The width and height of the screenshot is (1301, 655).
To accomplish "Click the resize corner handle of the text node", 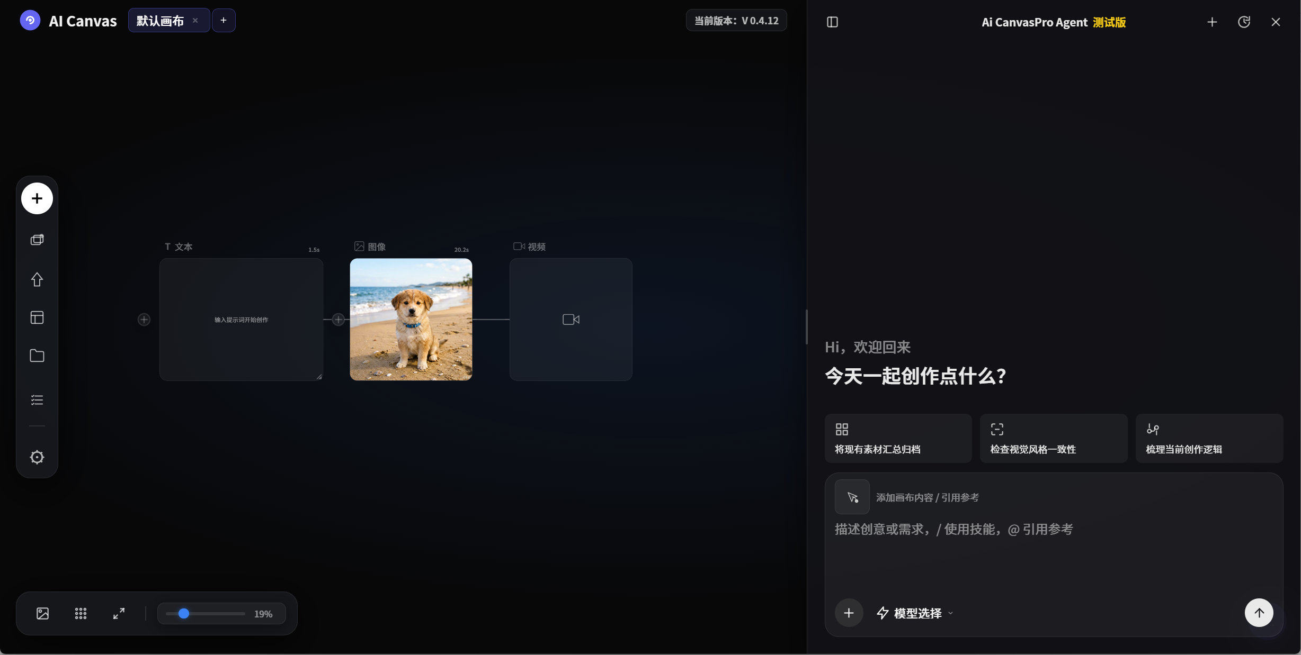I will pos(319,377).
